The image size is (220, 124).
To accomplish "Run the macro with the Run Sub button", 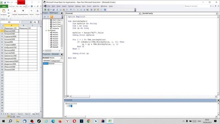I will [78, 10].
